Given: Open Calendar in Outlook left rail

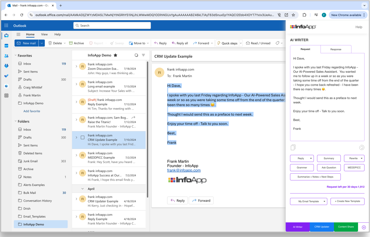Looking at the screenshot, I should point(6,46).
